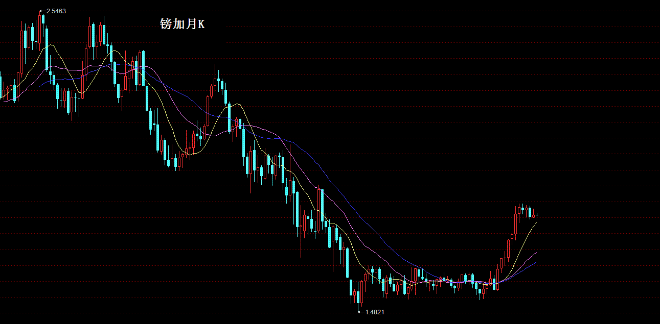Click the 1.4821 low price label
Screen dimensions: 660x324
point(375,312)
